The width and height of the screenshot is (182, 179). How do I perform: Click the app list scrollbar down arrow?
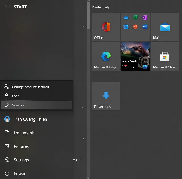(89, 178)
